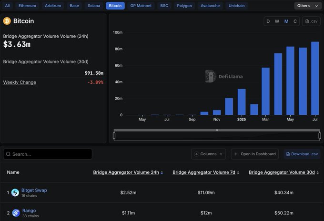
Task: Click sort arrows beside Bridge Aggregator Volume 24h
Action: (x=162, y=173)
